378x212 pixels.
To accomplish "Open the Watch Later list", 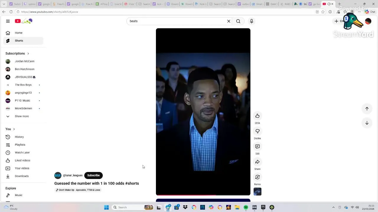I will [23, 153].
